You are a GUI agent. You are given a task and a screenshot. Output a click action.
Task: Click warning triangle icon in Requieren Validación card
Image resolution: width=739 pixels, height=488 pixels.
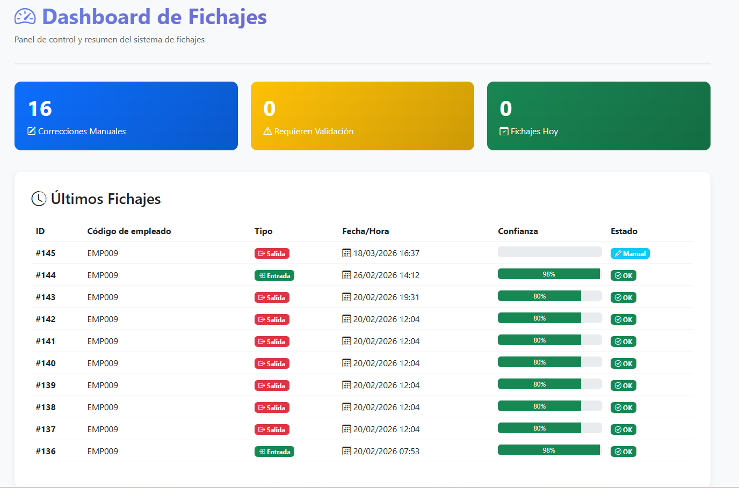[267, 132]
